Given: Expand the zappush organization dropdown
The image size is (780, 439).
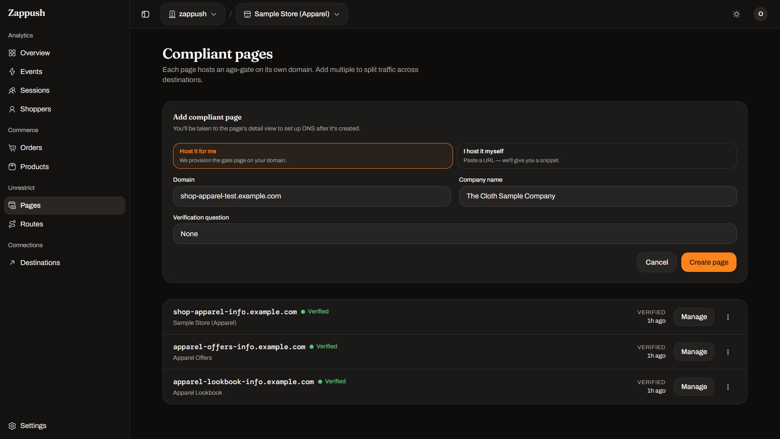Looking at the screenshot, I should pyautogui.click(x=193, y=14).
